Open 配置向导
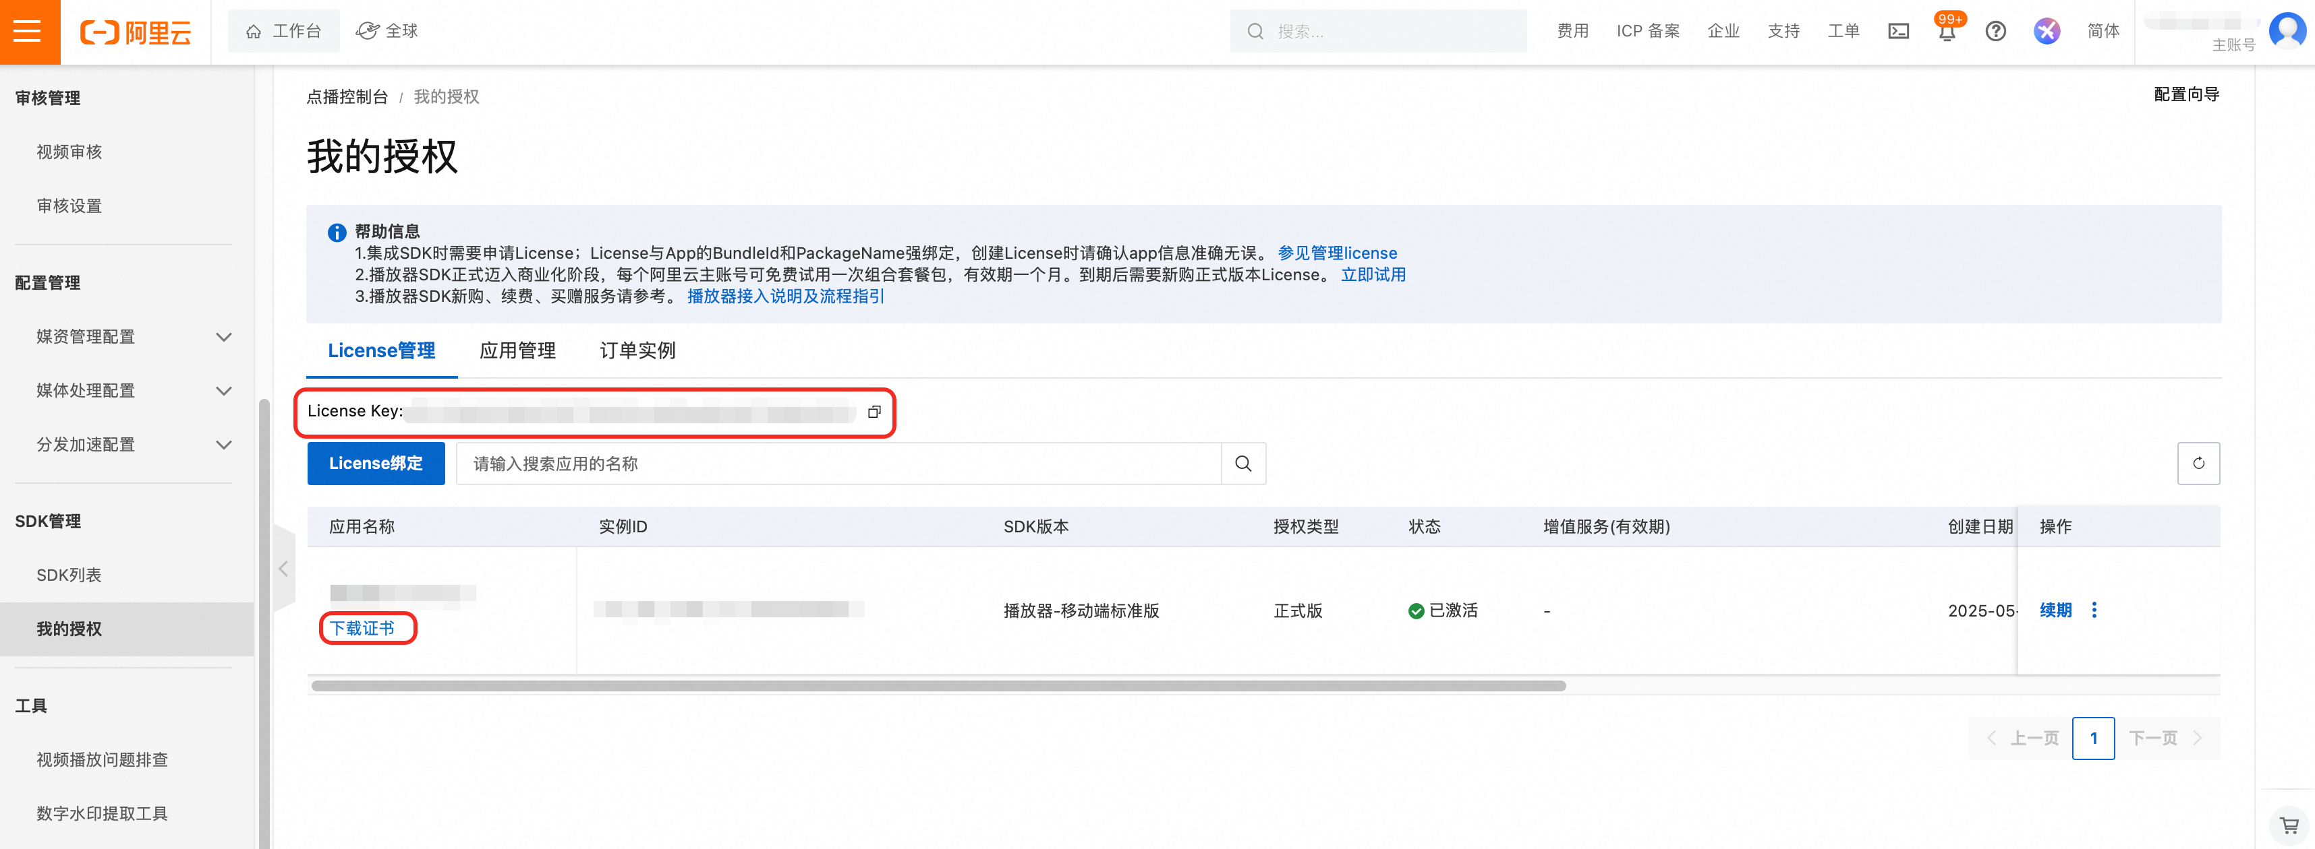The width and height of the screenshot is (2315, 849). tap(2186, 94)
